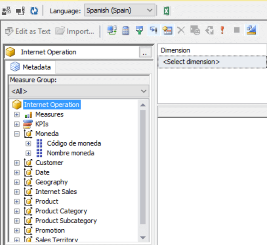267x245 pixels.
Task: Toggle the Design Mode ruler icon
Action: pyautogui.click(x=251, y=30)
